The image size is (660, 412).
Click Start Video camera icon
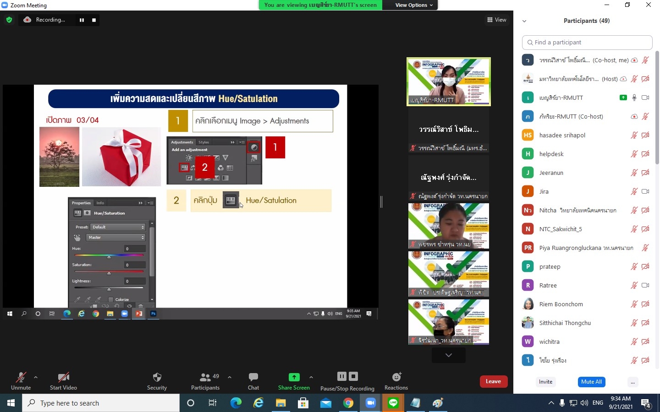pyautogui.click(x=63, y=381)
